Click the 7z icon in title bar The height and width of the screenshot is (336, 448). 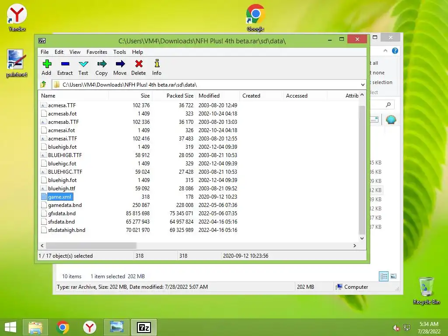tap(42, 41)
